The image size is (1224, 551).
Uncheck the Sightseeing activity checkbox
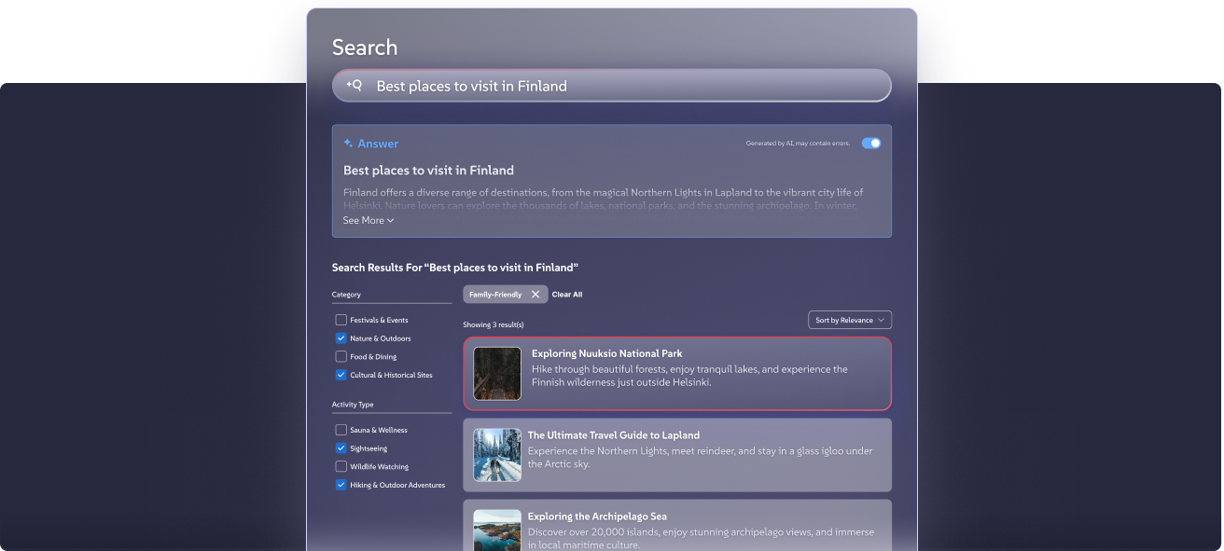click(x=341, y=448)
